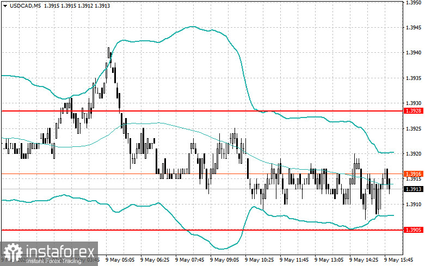Click the 9 May 11:45 time label

pyautogui.click(x=294, y=260)
